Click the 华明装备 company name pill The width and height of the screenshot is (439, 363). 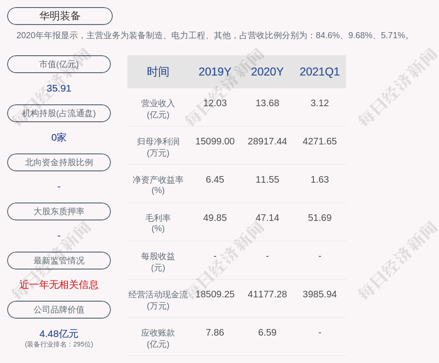[x=59, y=16]
